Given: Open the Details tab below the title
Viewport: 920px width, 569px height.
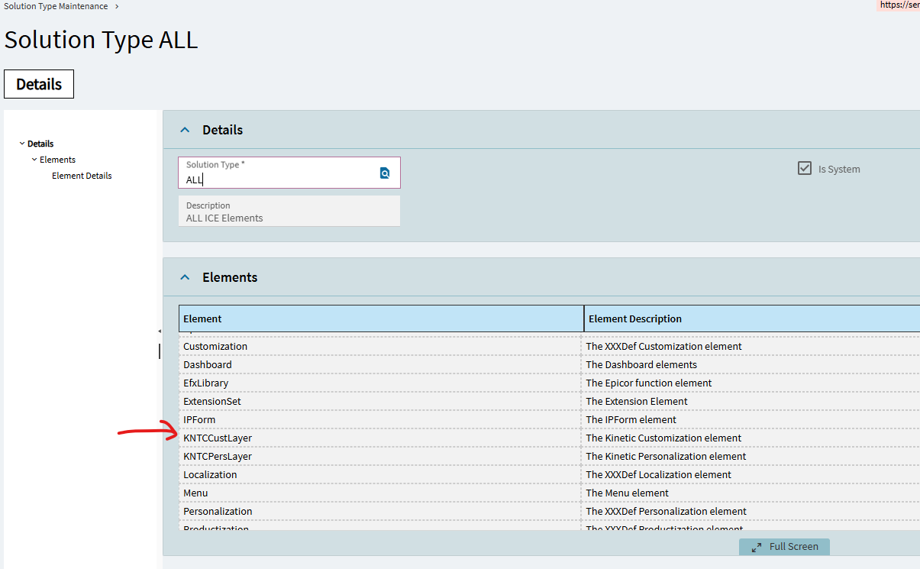Looking at the screenshot, I should pos(39,84).
